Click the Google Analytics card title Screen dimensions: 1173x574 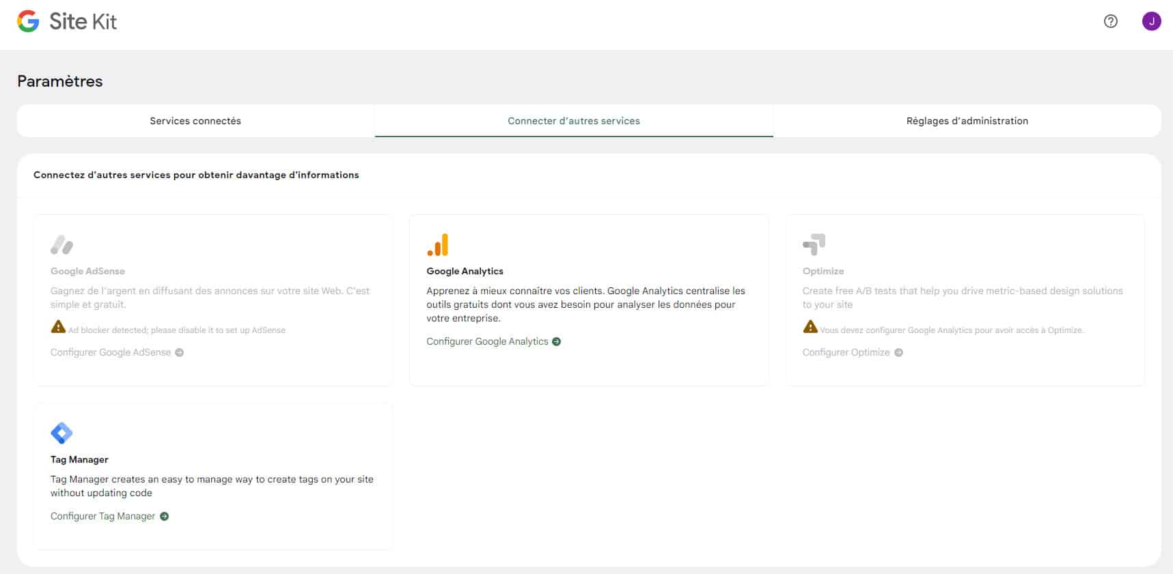click(465, 271)
